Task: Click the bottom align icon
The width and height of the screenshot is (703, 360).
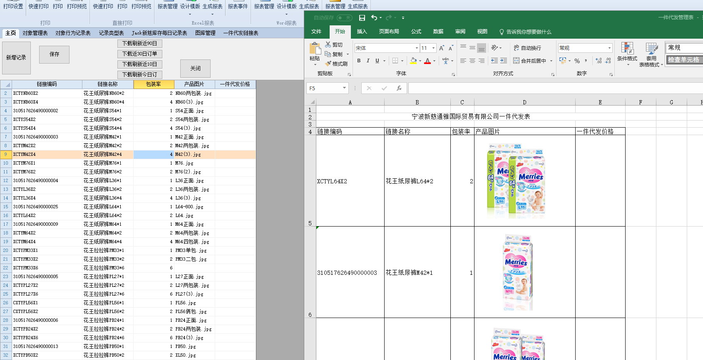Action: click(482, 48)
